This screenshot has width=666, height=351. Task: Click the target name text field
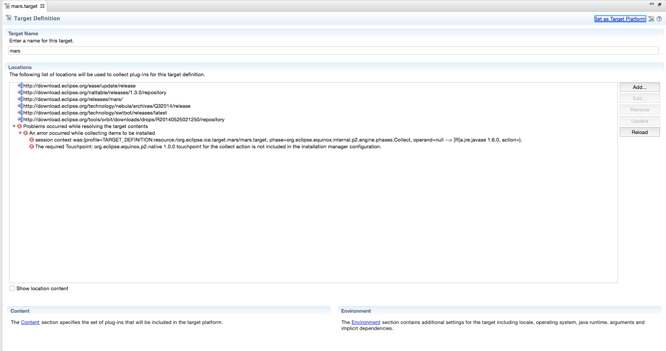coord(333,51)
